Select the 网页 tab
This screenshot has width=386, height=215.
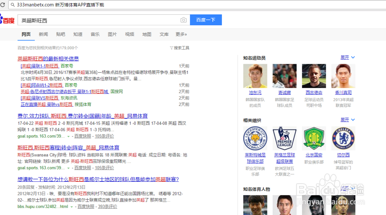(26, 34)
